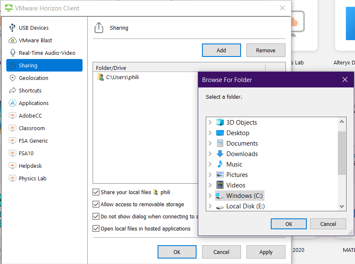Toggle Share your local files checkbox
Viewport: 355px width, 264px height.
click(96, 192)
